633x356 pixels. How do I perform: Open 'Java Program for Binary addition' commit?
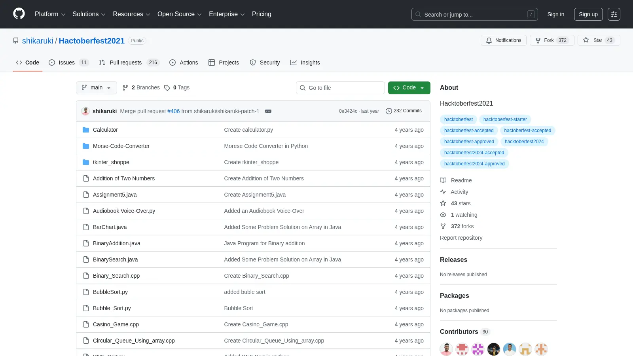click(264, 243)
